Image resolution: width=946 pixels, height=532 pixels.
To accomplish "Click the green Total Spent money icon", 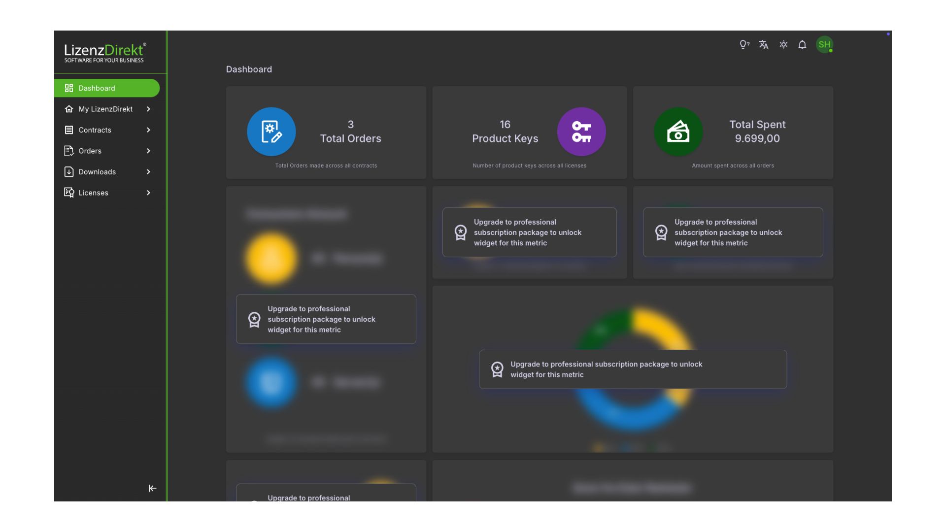I will point(678,132).
